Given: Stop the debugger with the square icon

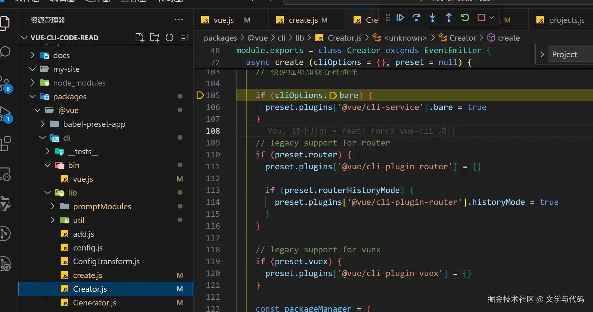Looking at the screenshot, I should [x=481, y=18].
